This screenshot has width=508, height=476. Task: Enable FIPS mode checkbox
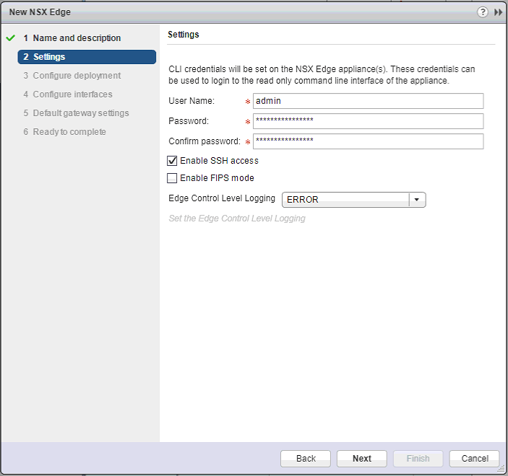click(172, 178)
